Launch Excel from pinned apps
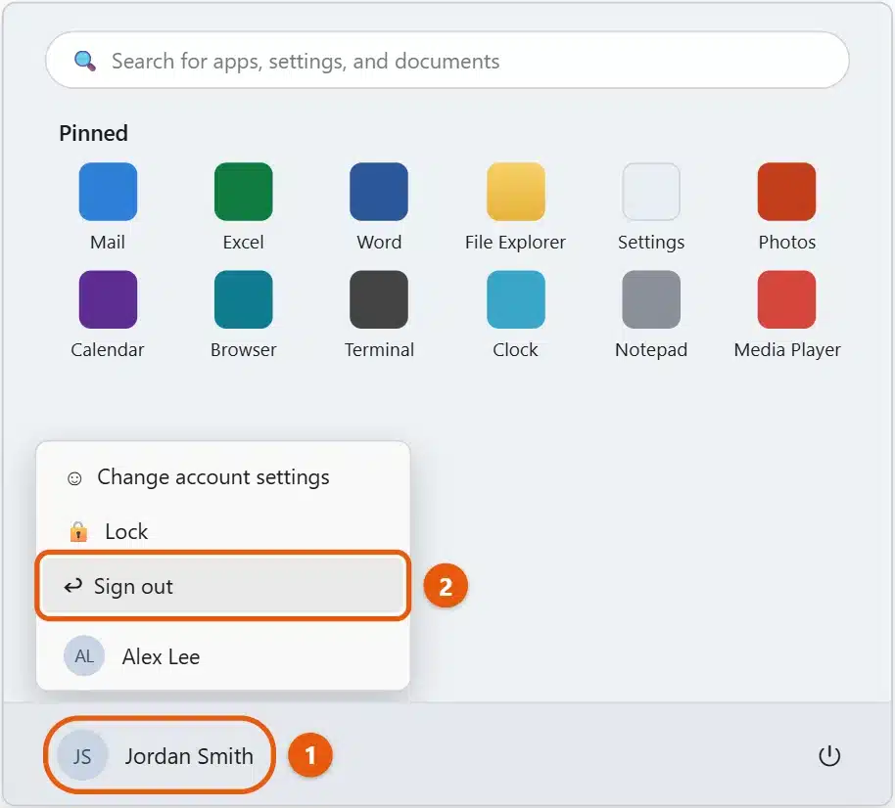Viewport: 895px width, 808px height. tap(244, 192)
